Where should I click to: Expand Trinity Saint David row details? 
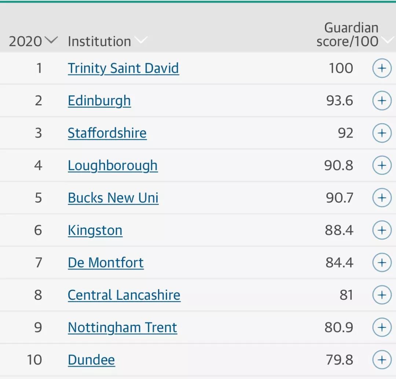pyautogui.click(x=382, y=68)
